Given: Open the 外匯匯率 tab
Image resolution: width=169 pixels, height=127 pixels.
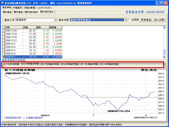Looking at the screenshot, I should [x=18, y=8].
